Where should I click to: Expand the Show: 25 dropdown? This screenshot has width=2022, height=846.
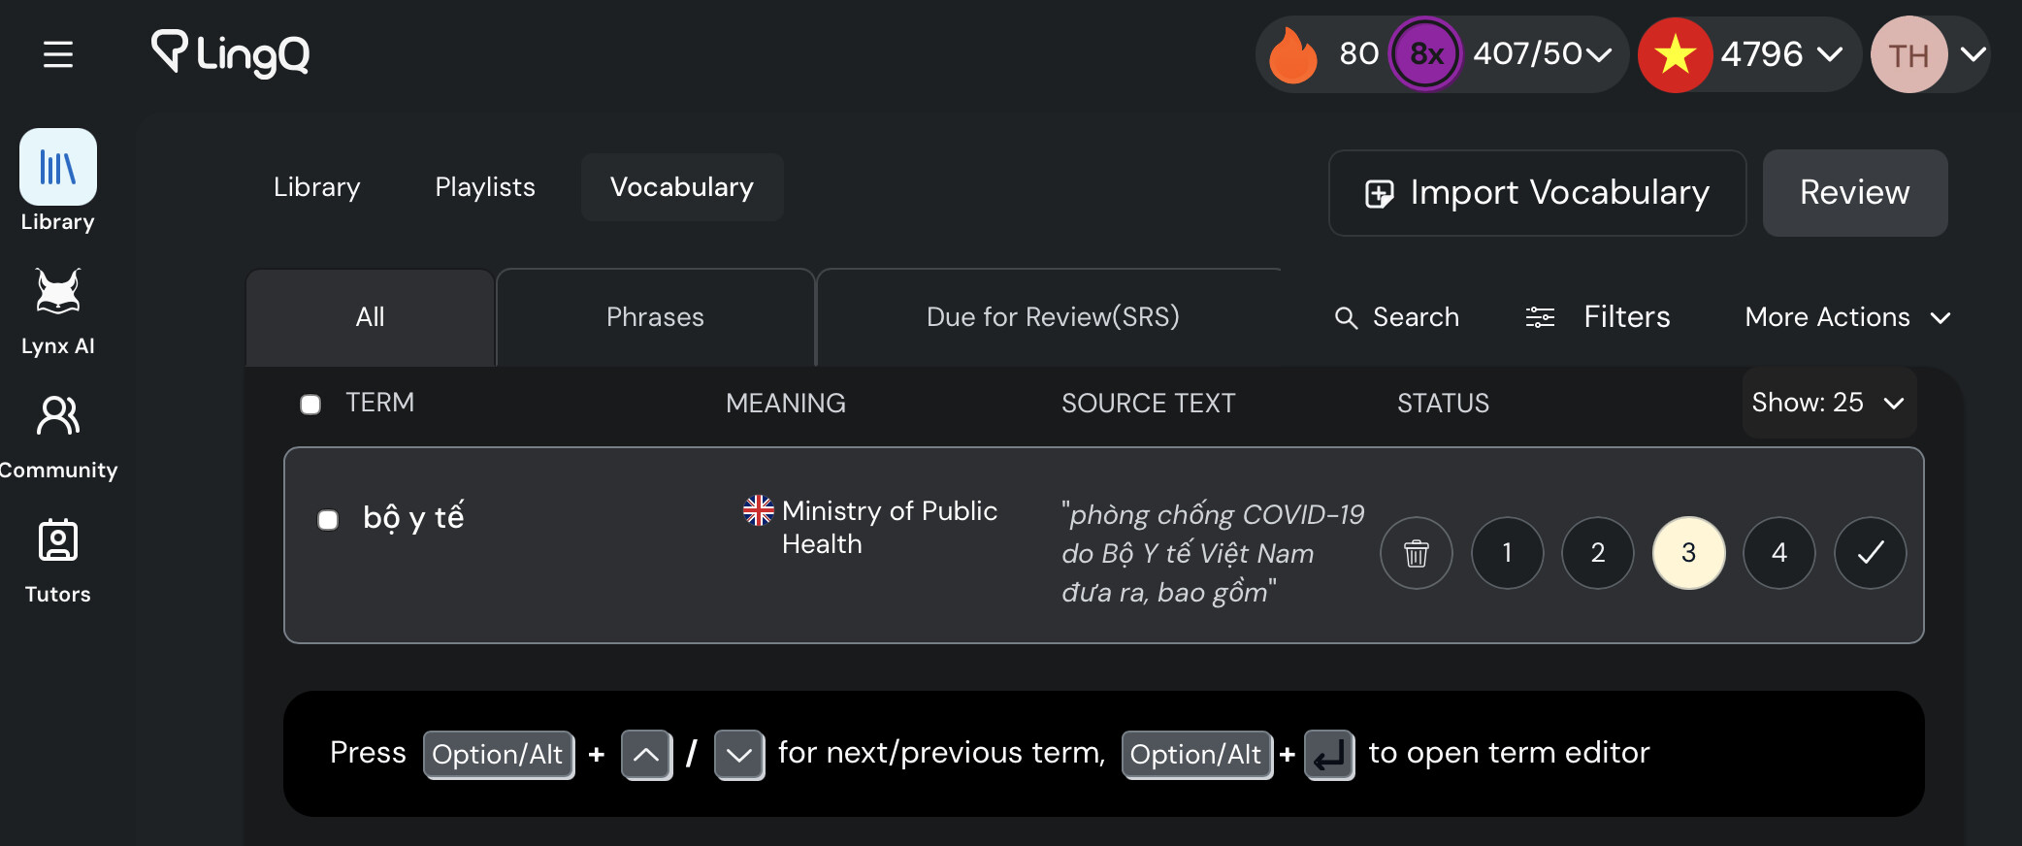[1829, 403]
